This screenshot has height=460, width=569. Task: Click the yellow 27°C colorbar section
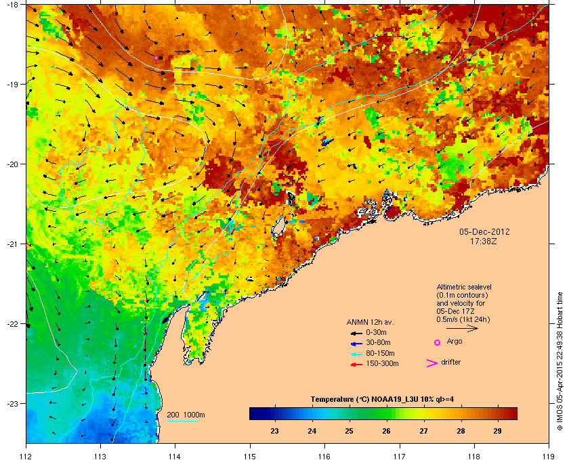pyautogui.click(x=423, y=413)
